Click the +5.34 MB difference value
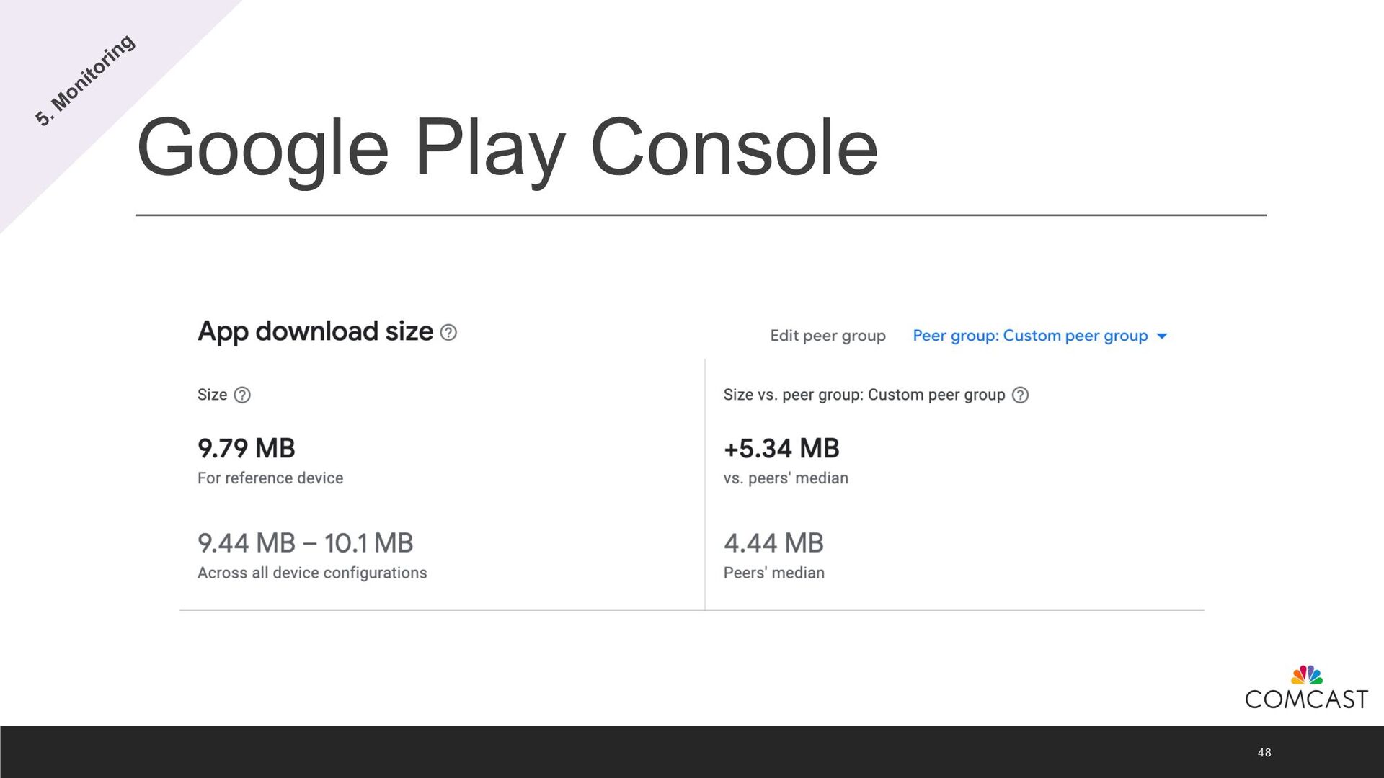Image resolution: width=1384 pixels, height=778 pixels. coord(781,448)
